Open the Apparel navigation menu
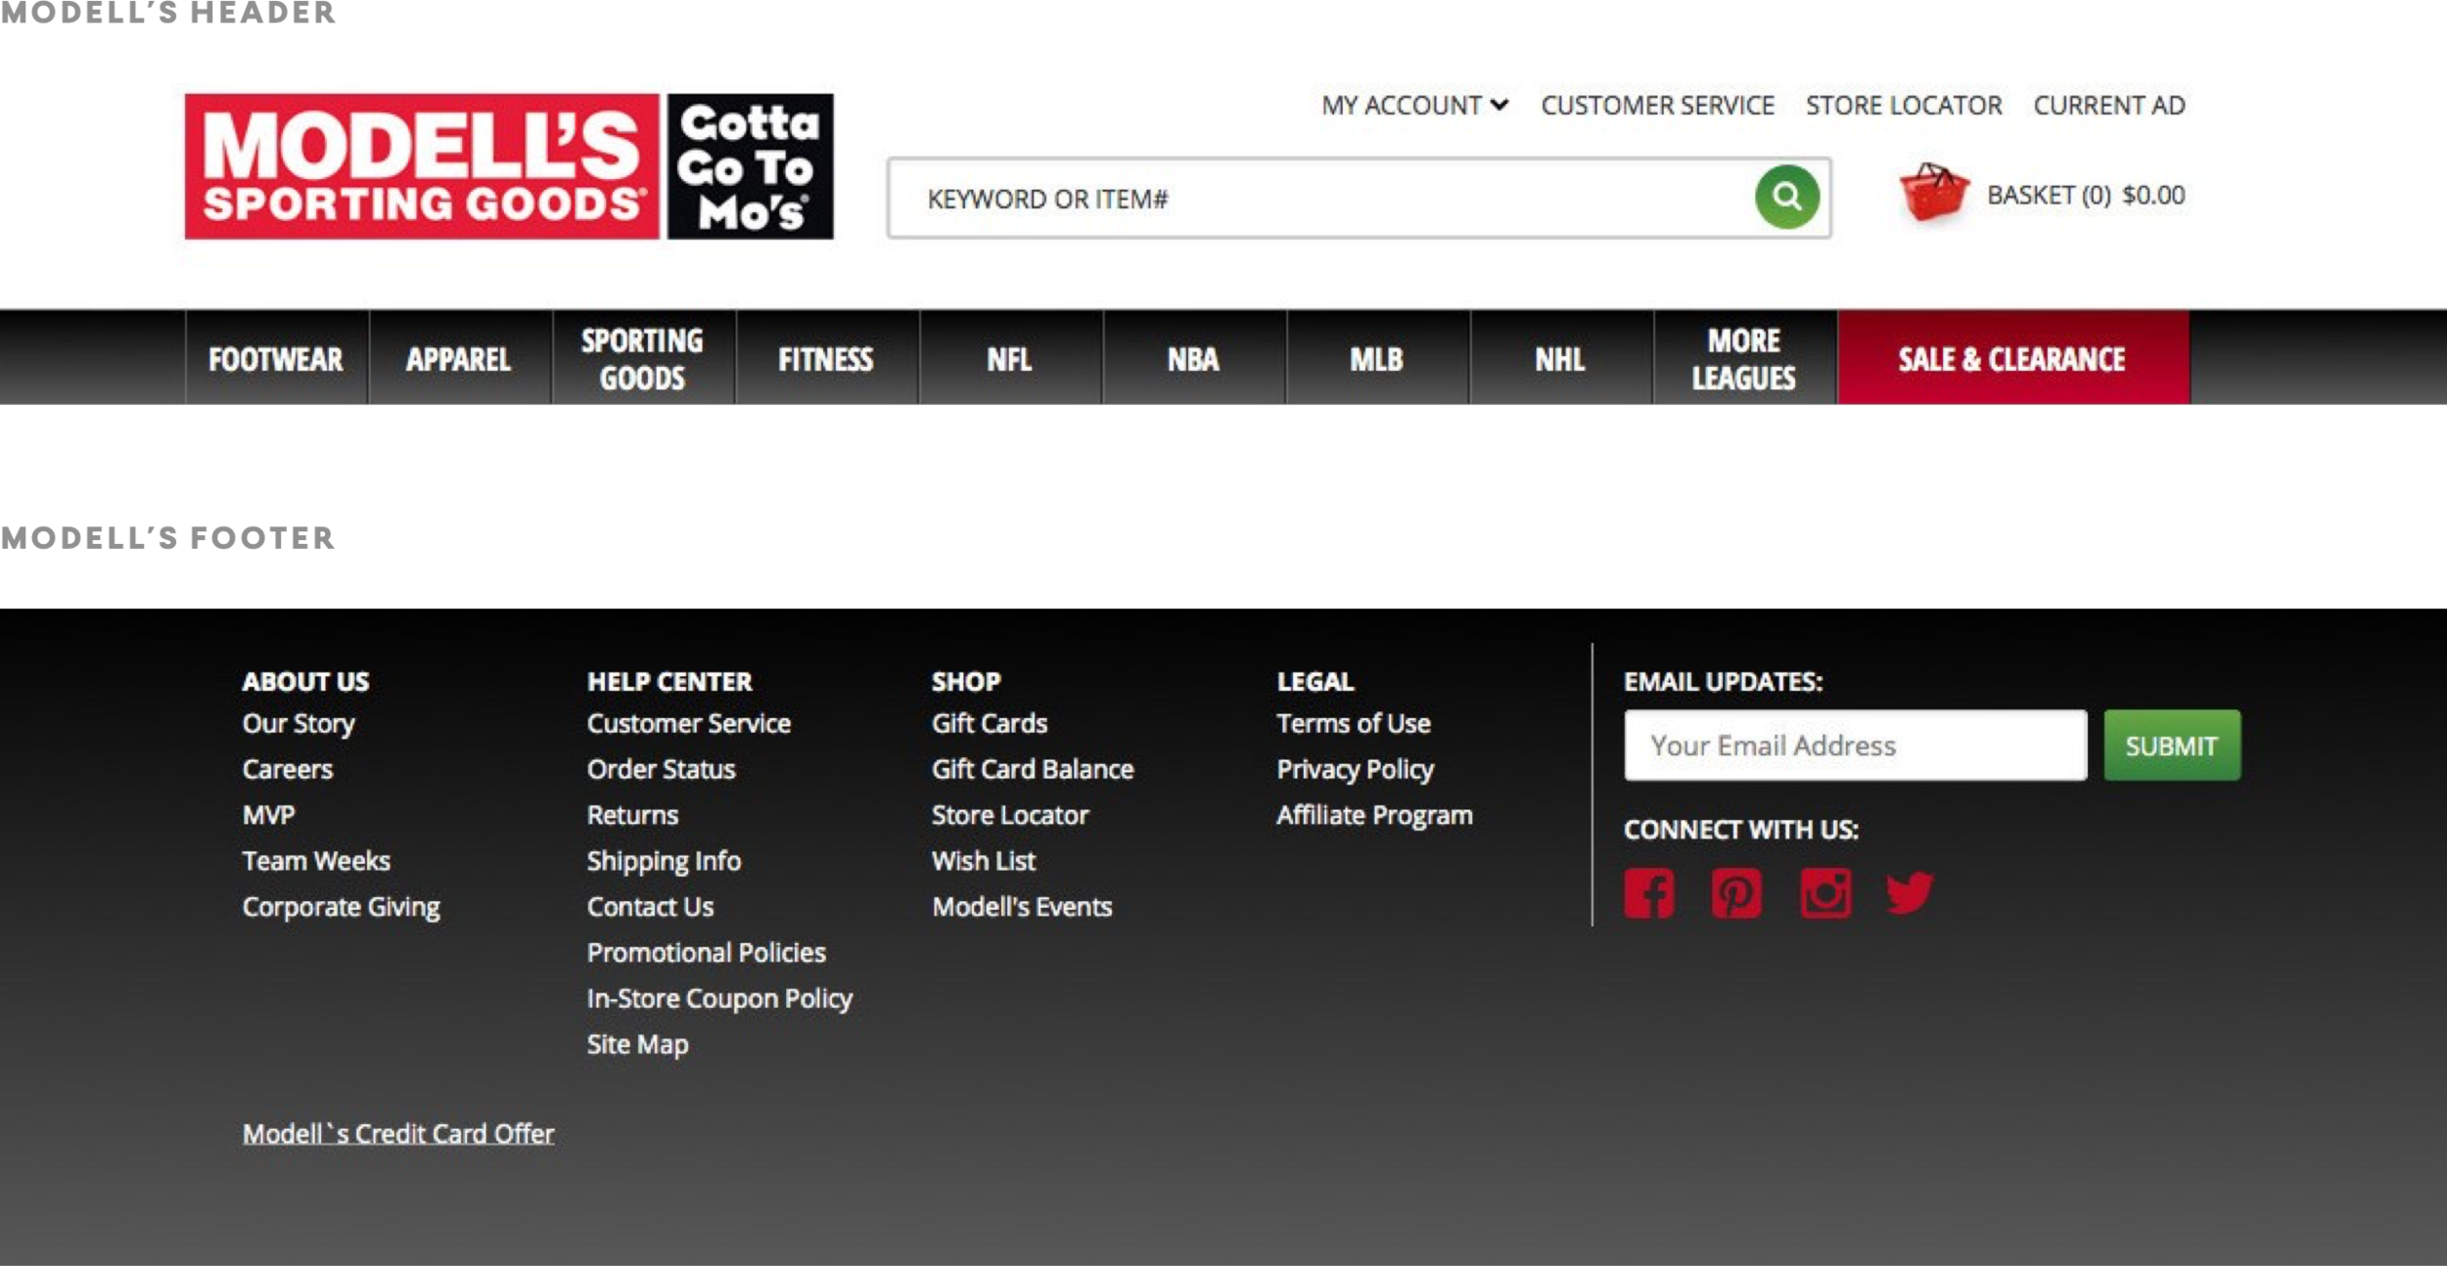Image resolution: width=2447 pixels, height=1266 pixels. point(459,358)
